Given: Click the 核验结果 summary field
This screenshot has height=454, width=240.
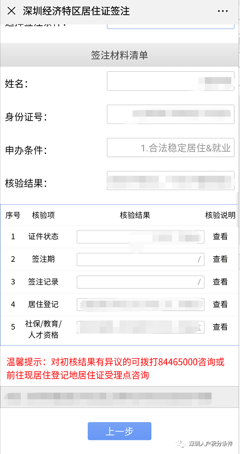Looking at the screenshot, I should [x=170, y=181].
